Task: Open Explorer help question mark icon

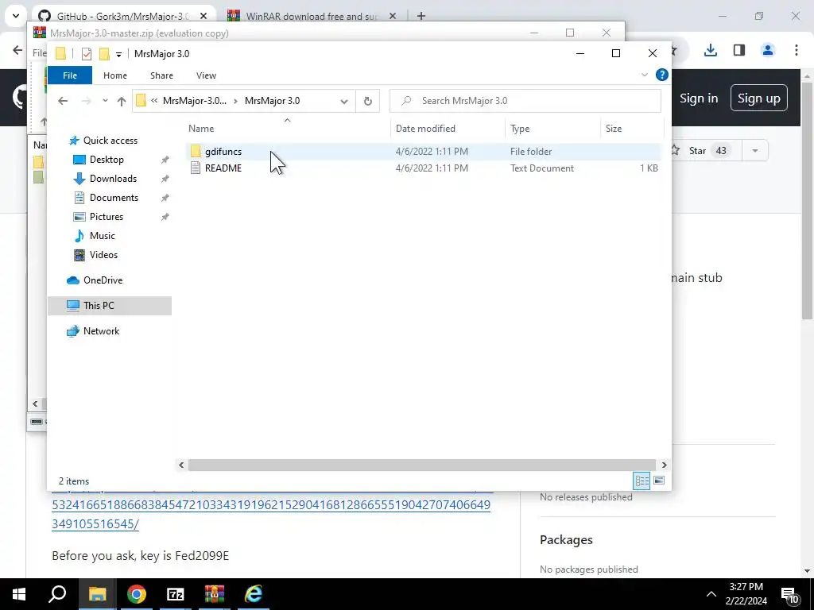Action: [661, 75]
